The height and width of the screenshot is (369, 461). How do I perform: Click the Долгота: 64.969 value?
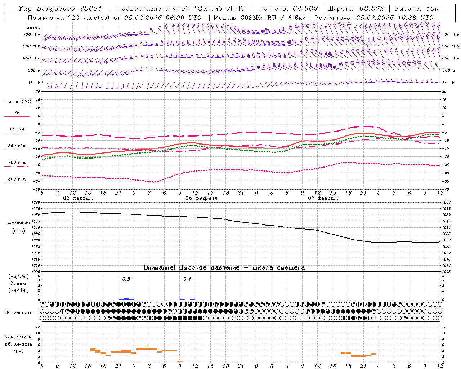[288, 9]
